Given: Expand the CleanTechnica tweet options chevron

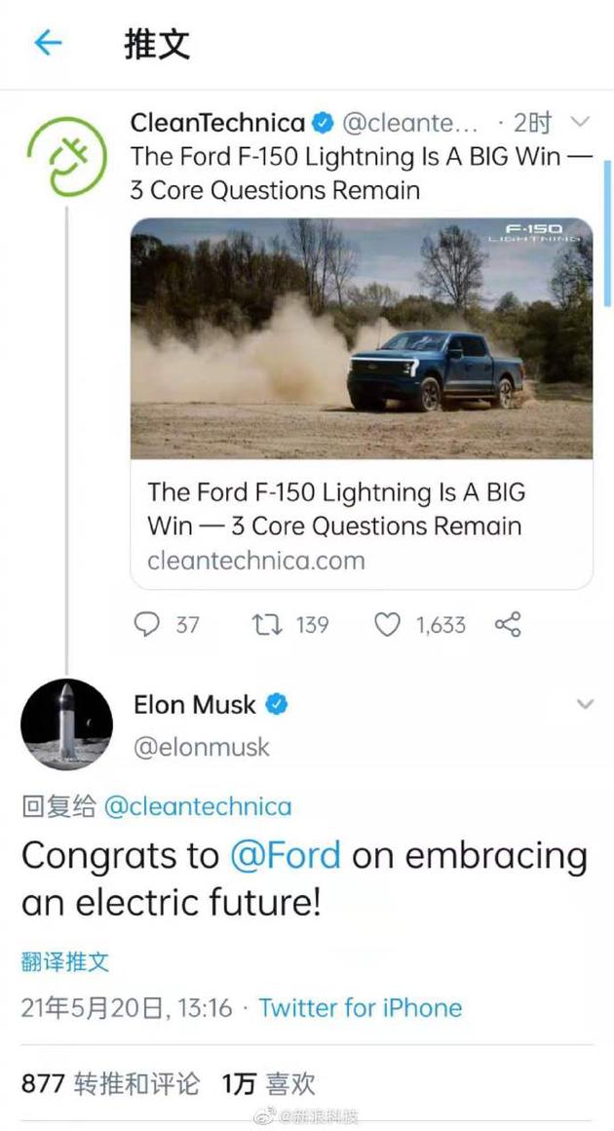Looking at the screenshot, I should click(x=580, y=123).
